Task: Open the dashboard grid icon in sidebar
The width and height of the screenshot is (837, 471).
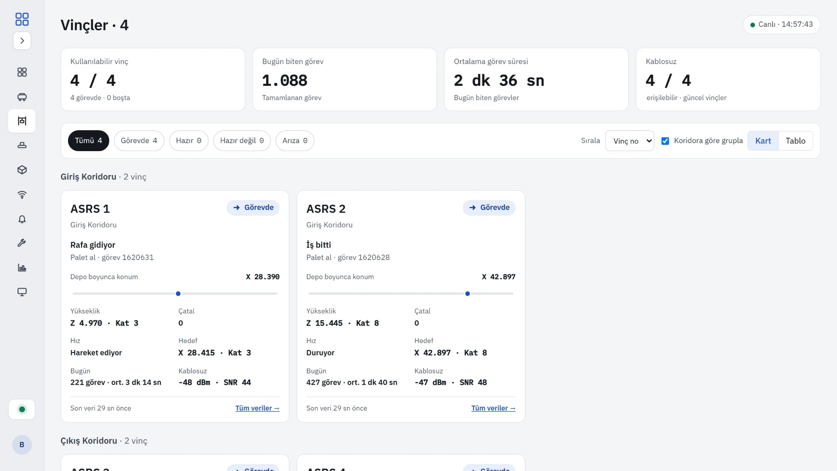Action: tap(22, 72)
